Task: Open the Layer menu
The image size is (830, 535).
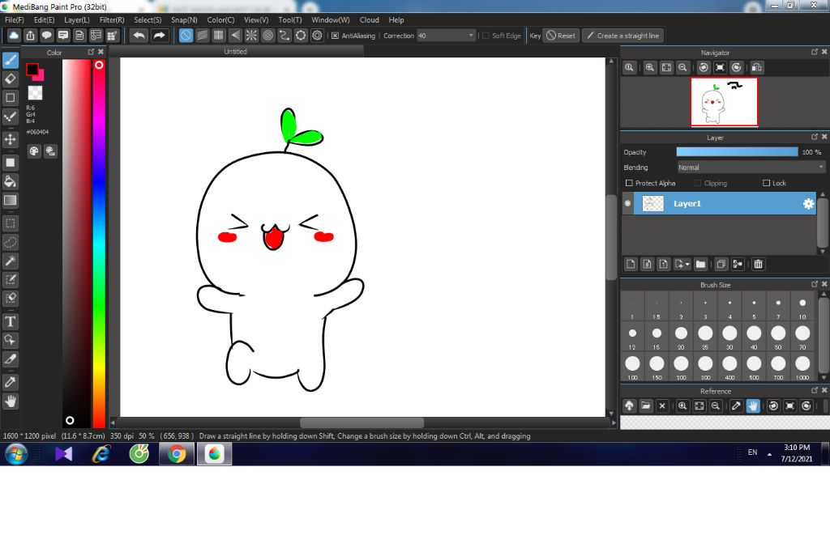Action: [x=77, y=19]
